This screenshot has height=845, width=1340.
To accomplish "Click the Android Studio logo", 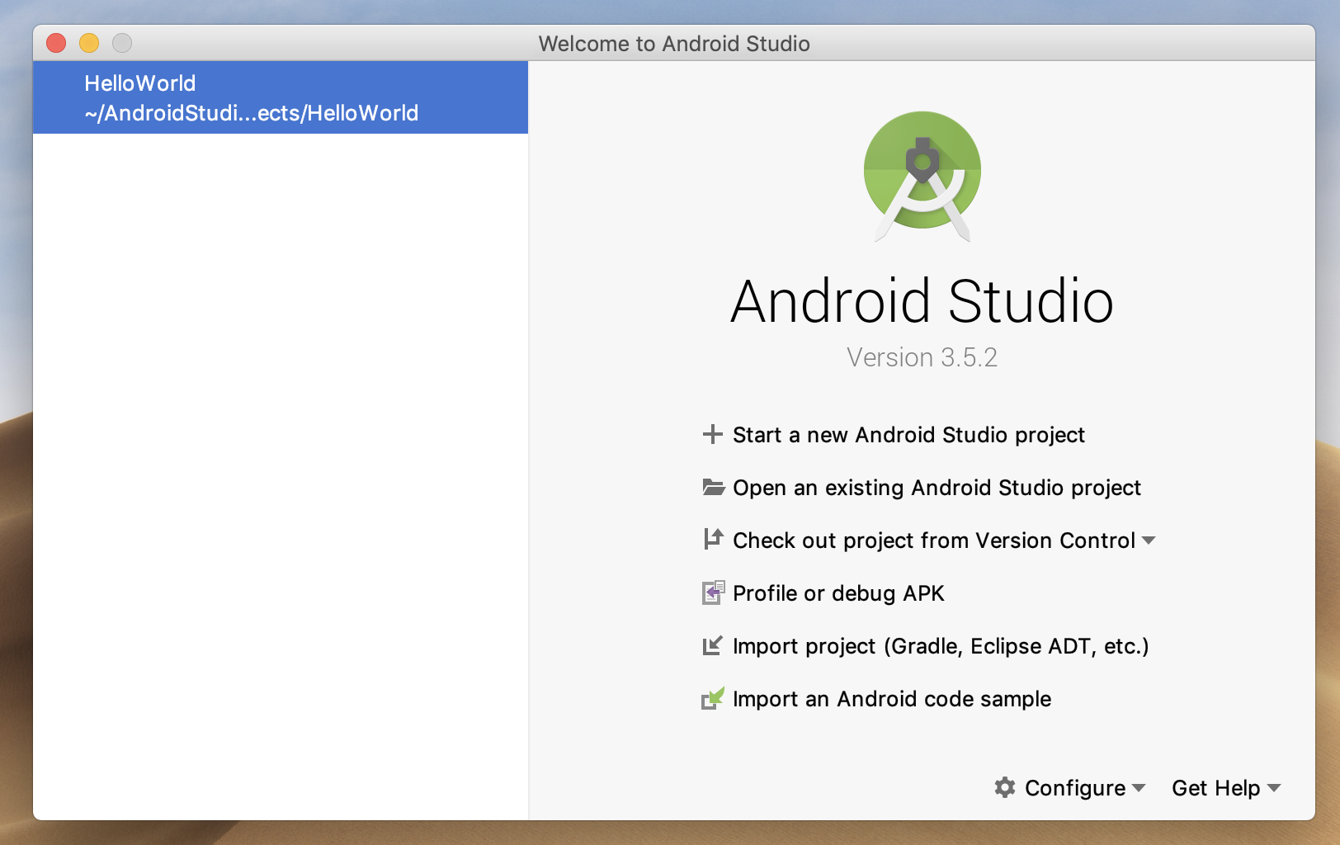I will [922, 176].
